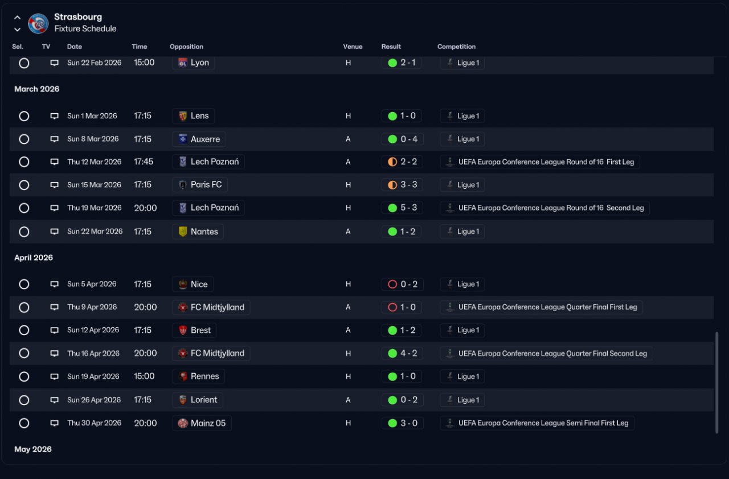Click the Competition column header
The width and height of the screenshot is (729, 479).
[x=456, y=47]
